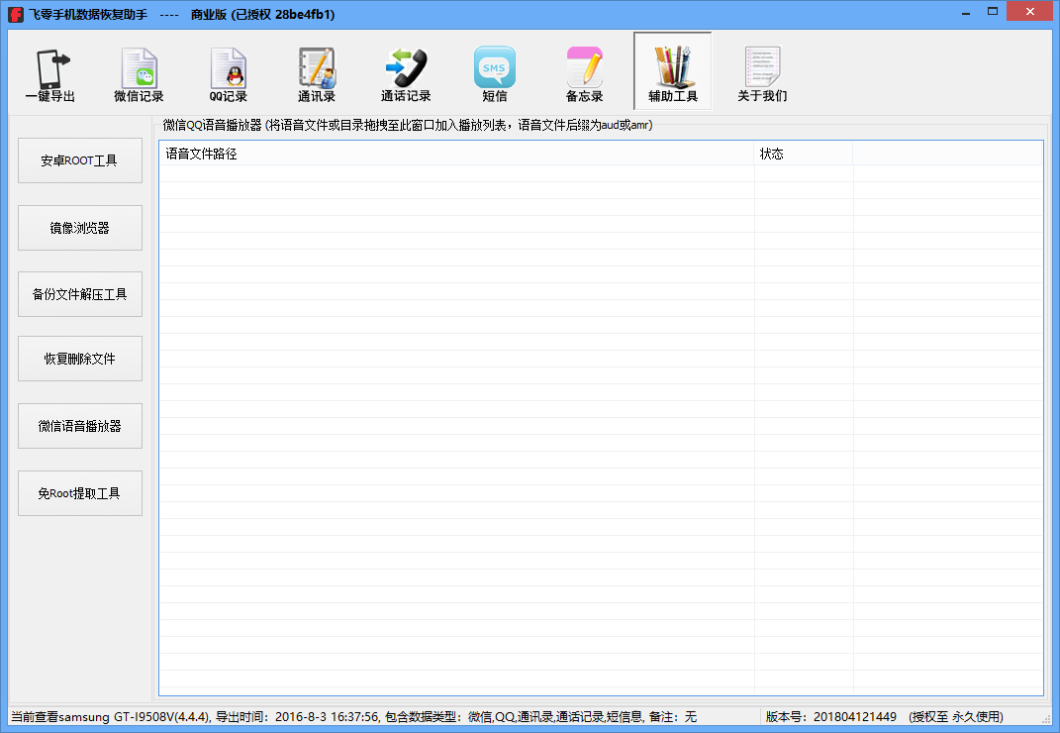Click the 状态 column header
The width and height of the screenshot is (1060, 733).
[x=803, y=154]
